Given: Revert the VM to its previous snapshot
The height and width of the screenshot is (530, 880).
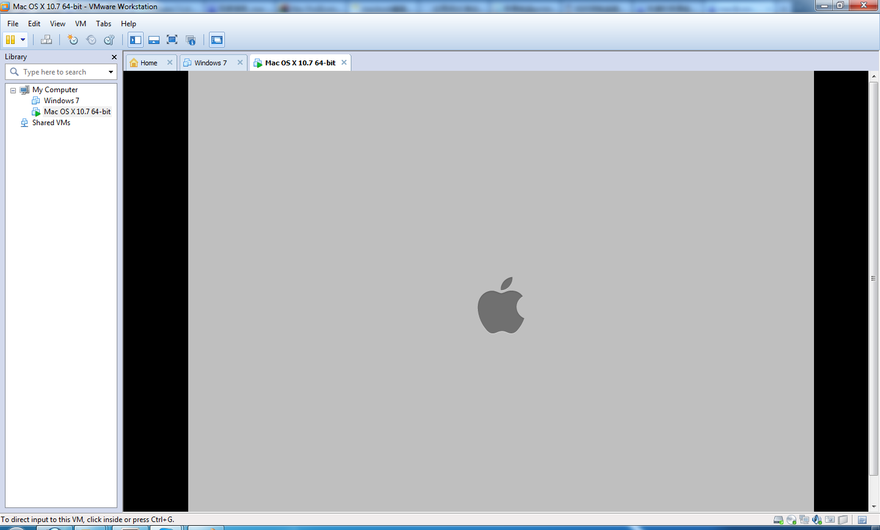Looking at the screenshot, I should click(91, 40).
